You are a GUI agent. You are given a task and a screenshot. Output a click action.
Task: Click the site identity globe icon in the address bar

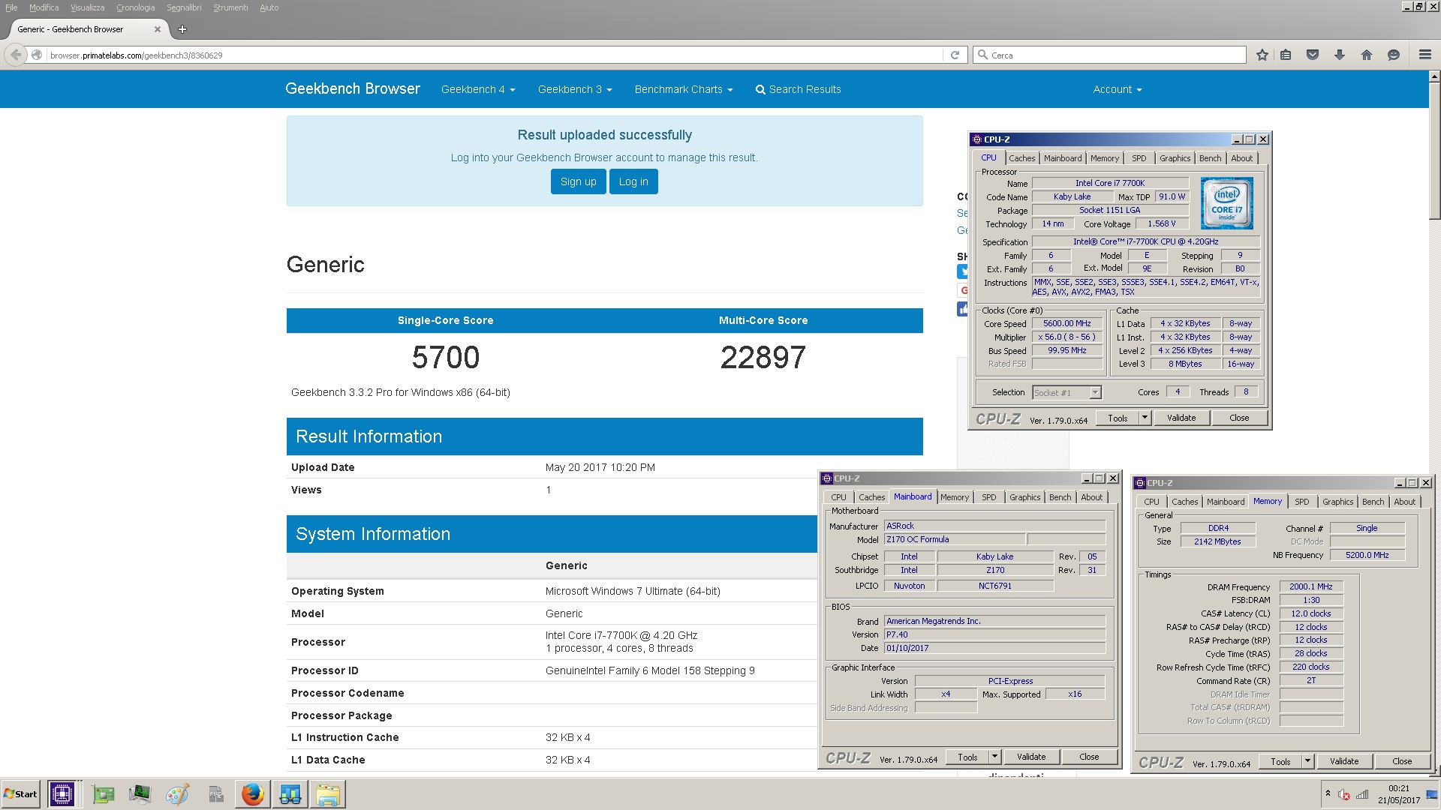37,55
